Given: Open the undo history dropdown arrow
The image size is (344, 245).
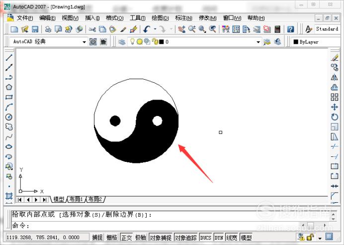Looking at the screenshot, I should tap(155, 29).
